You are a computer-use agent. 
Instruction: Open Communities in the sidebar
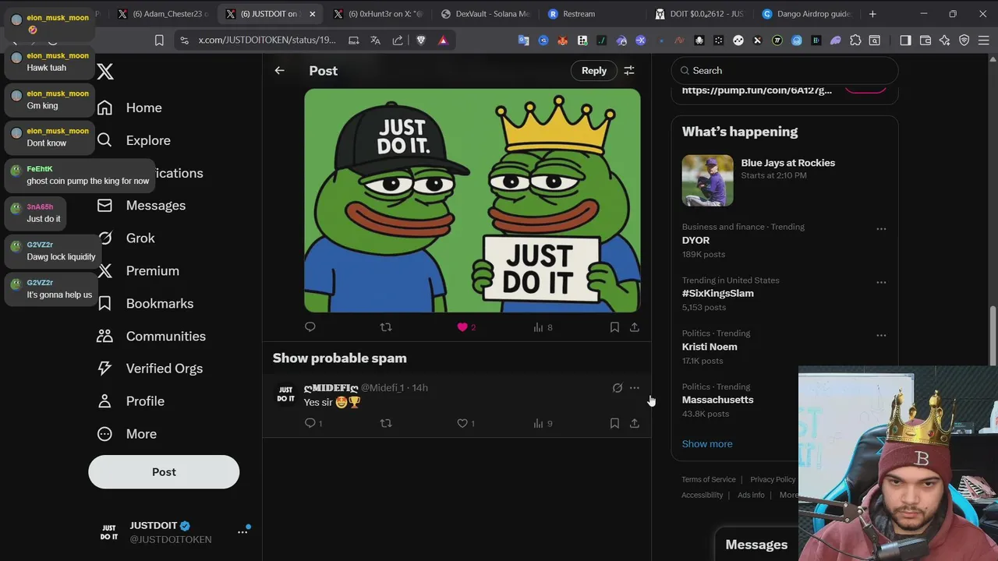[x=151, y=337]
